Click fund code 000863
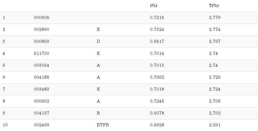258x131 pixels. coord(41,42)
